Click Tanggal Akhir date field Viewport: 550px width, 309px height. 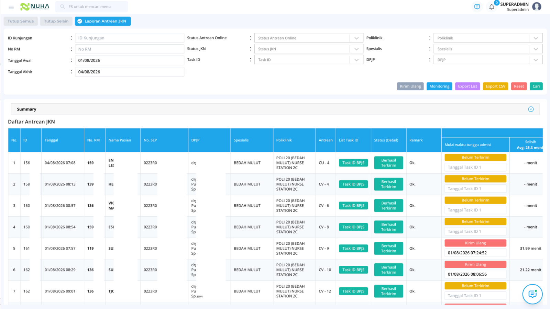[130, 72]
